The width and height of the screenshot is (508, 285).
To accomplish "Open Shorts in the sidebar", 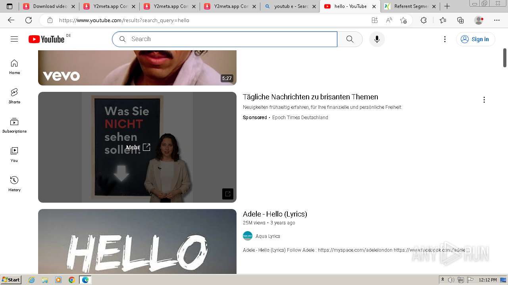I will point(14,96).
